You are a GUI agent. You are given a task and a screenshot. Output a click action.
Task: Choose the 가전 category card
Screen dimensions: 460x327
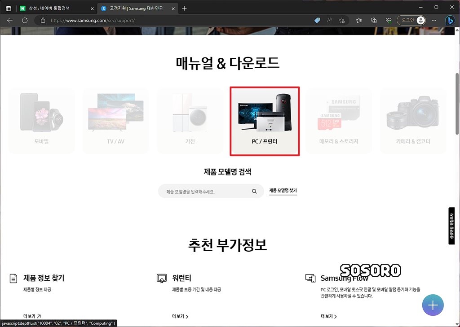click(190, 121)
